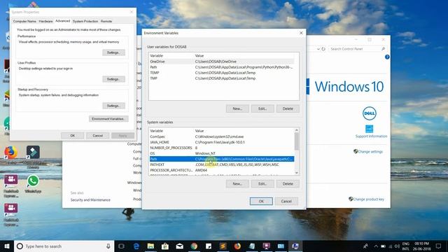This screenshot has width=448, height=252.
Task: Select the Advanced tab in System Properties
Action: click(x=62, y=21)
